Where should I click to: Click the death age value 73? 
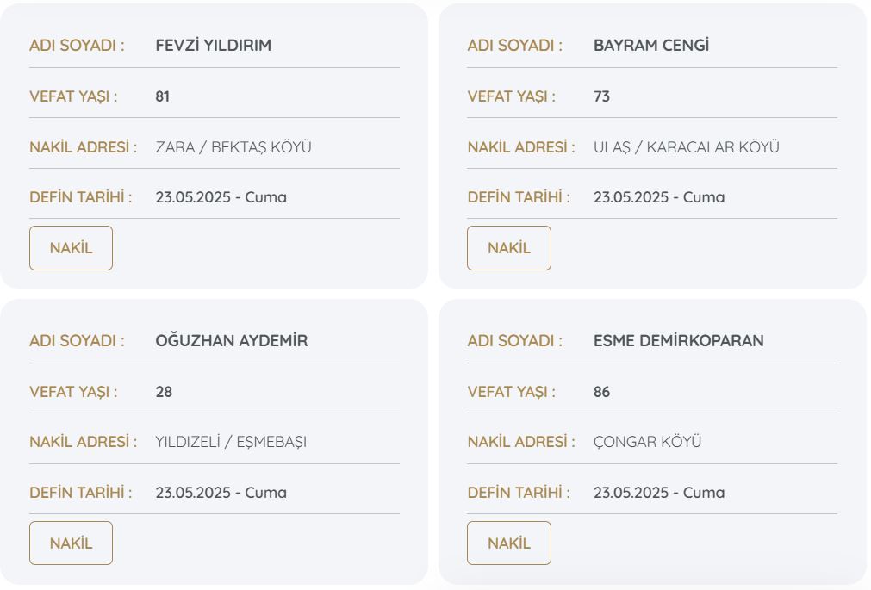pos(601,96)
